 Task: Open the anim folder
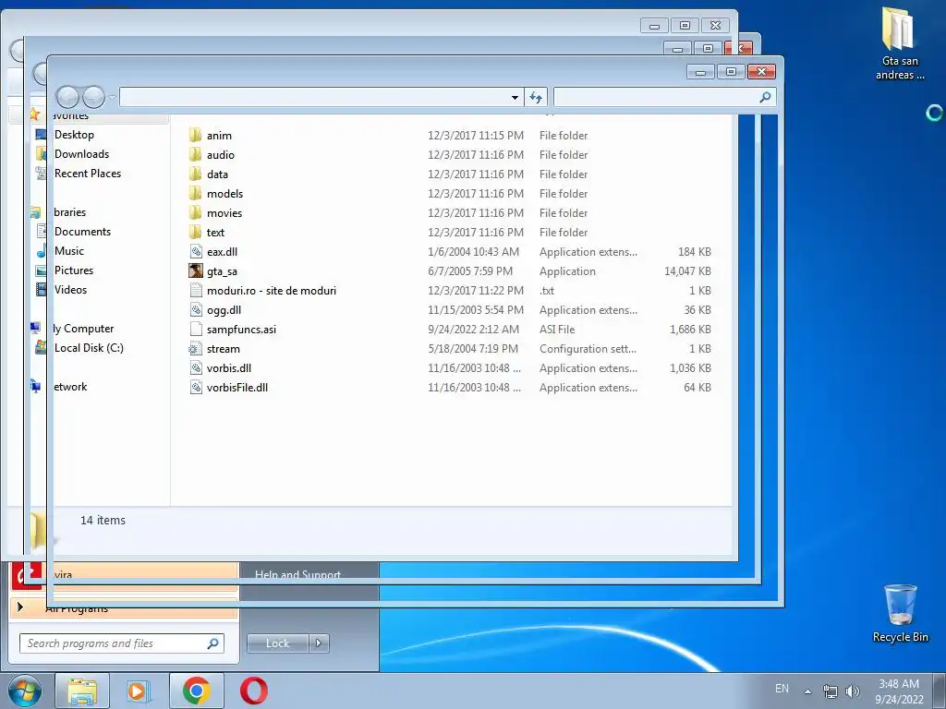[219, 136]
